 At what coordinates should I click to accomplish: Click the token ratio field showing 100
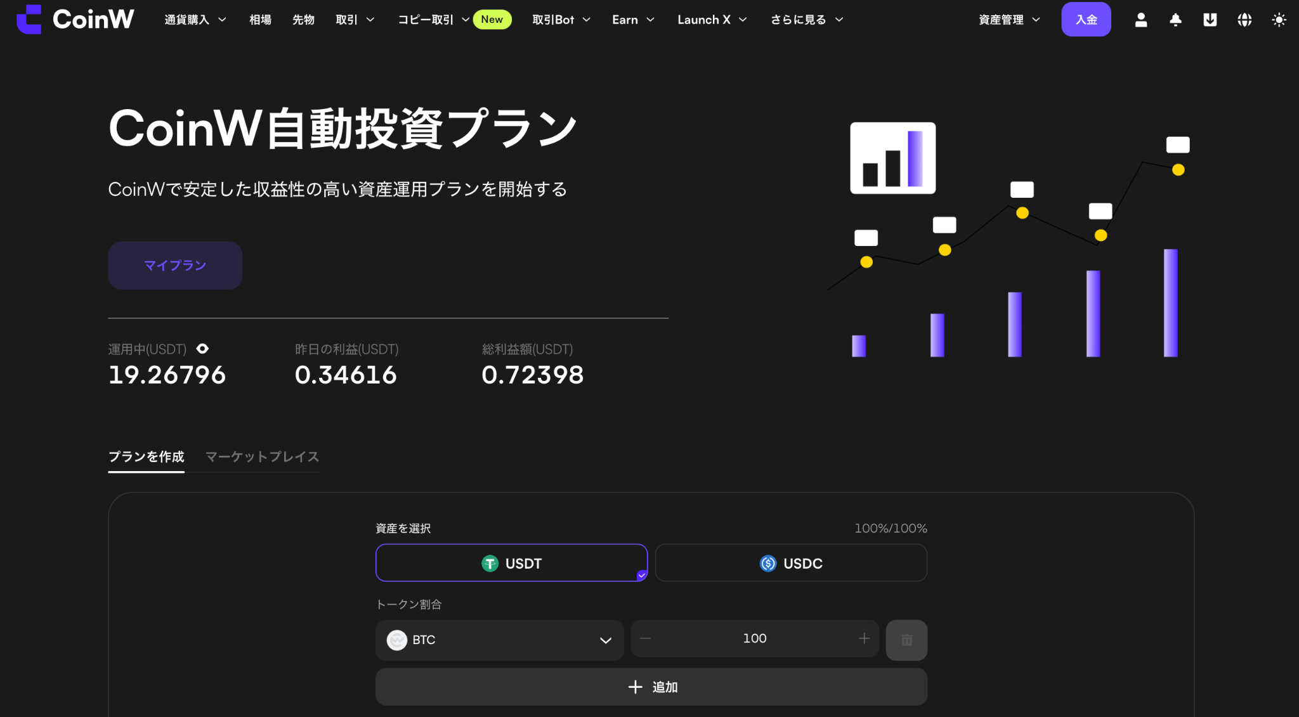[x=755, y=638]
